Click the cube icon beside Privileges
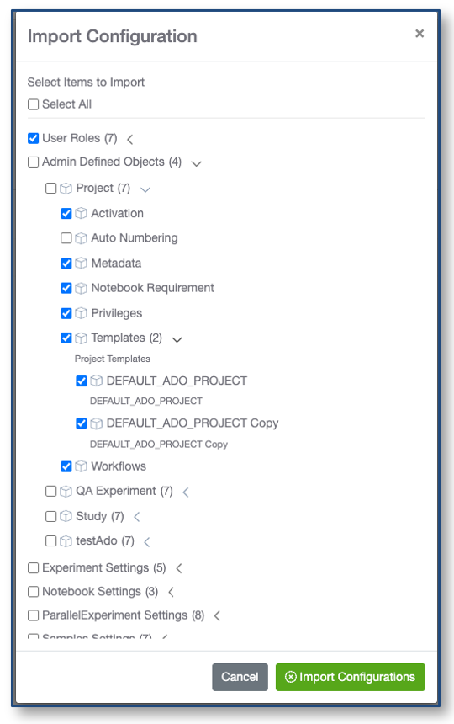This screenshot has height=724, width=454. tap(81, 313)
